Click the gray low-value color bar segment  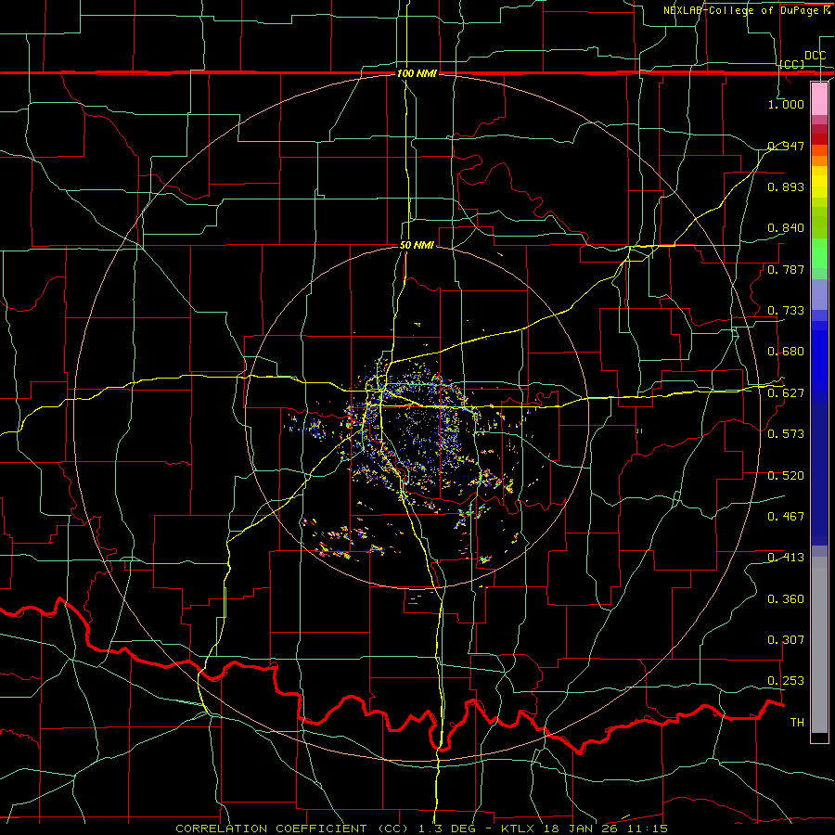[x=819, y=645]
